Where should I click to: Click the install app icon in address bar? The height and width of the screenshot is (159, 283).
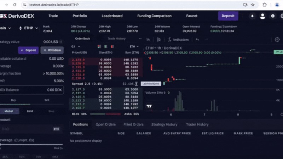click(245, 5)
